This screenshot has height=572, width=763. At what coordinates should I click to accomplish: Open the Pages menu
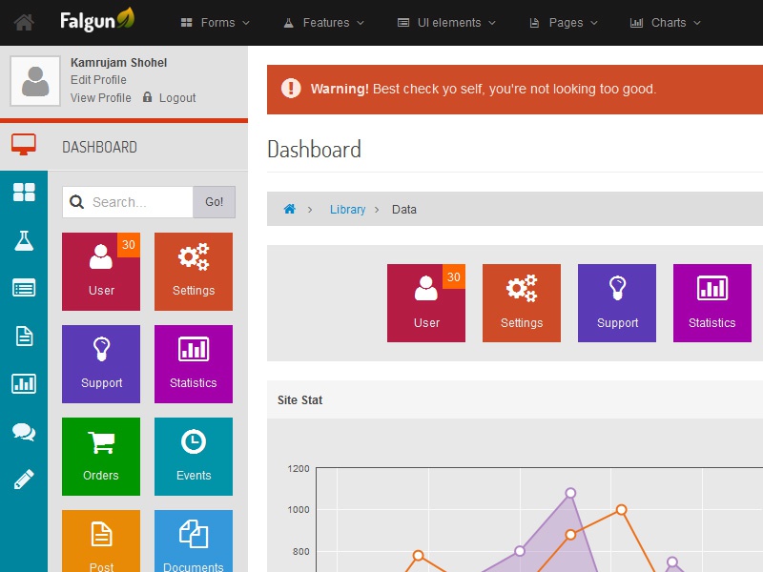coord(564,23)
